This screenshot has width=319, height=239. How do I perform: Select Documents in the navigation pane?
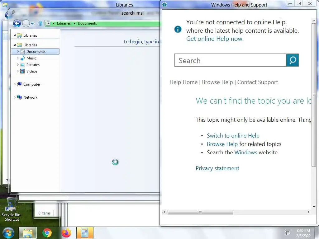35,52
